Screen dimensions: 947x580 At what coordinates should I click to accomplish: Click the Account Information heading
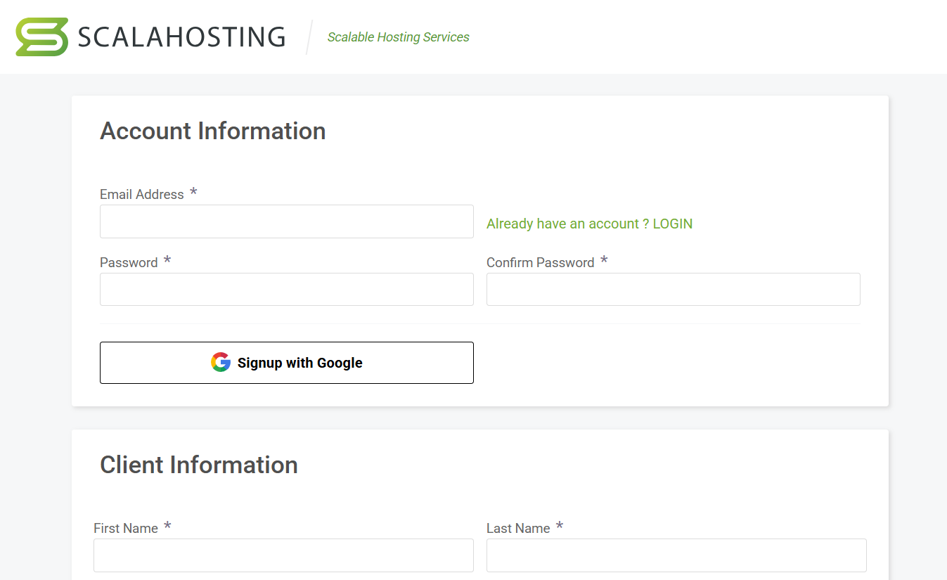pos(213,131)
